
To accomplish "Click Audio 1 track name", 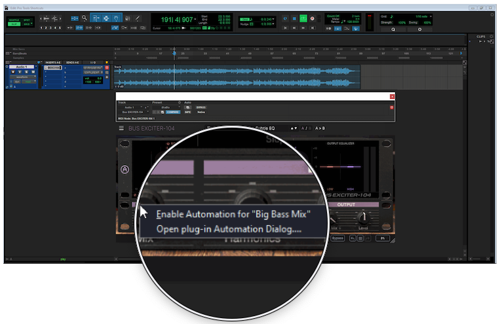I will tap(22, 67).
